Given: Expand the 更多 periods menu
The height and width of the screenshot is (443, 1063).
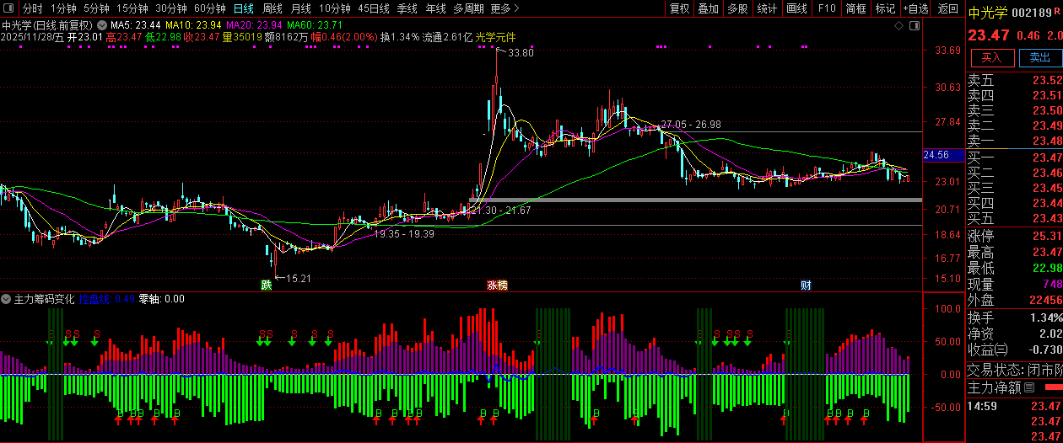Looking at the screenshot, I should [x=505, y=8].
